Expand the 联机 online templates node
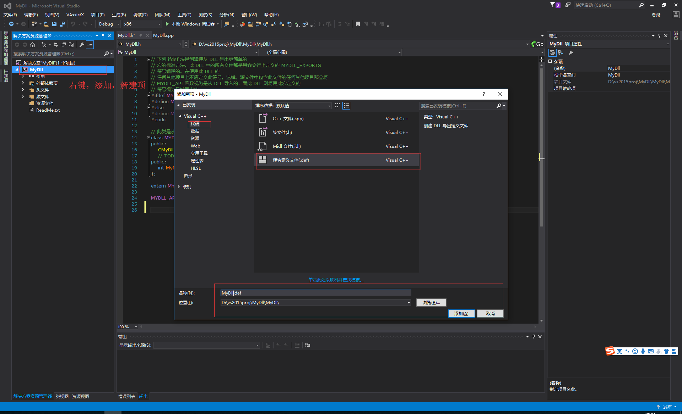 tap(179, 187)
